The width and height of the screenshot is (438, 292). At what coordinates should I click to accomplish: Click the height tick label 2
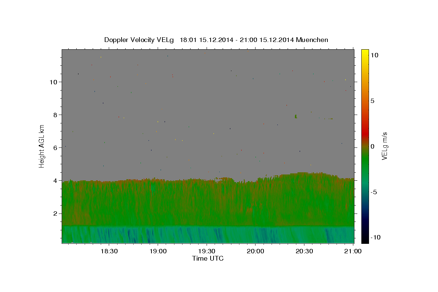pyautogui.click(x=55, y=213)
